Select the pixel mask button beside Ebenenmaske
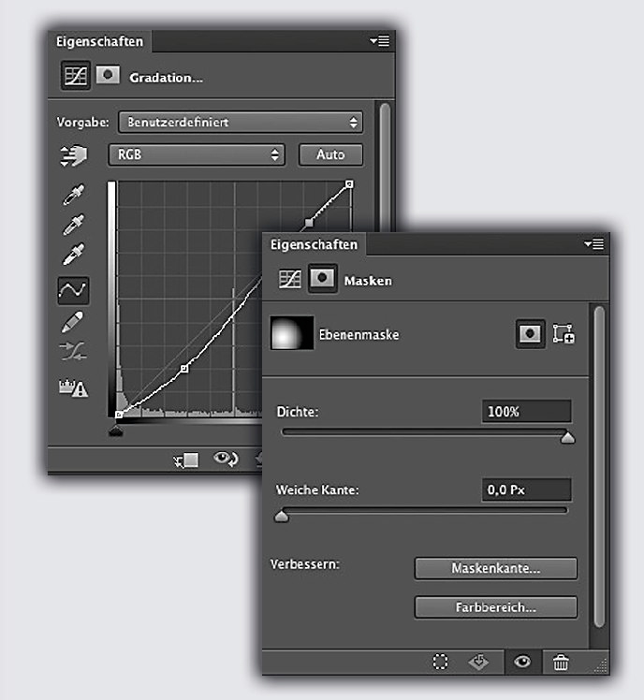This screenshot has width=644, height=700. pos(530,333)
